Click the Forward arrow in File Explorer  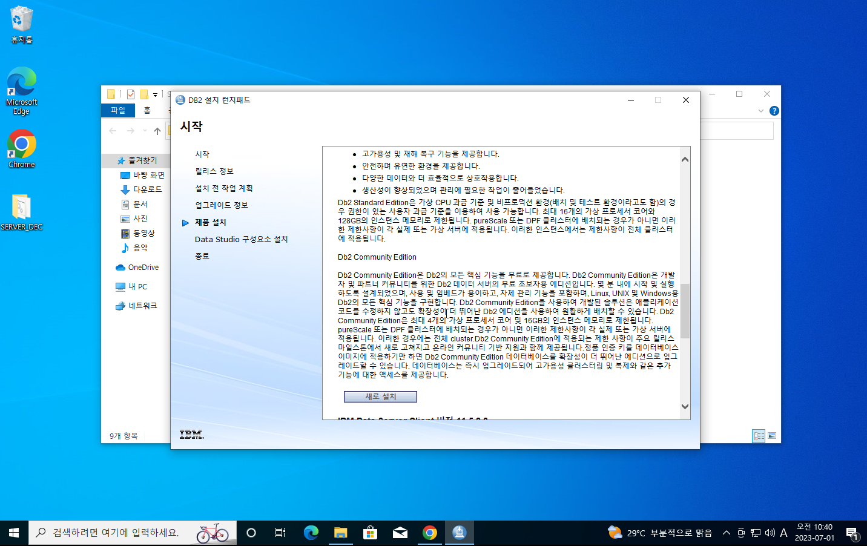[130, 131]
